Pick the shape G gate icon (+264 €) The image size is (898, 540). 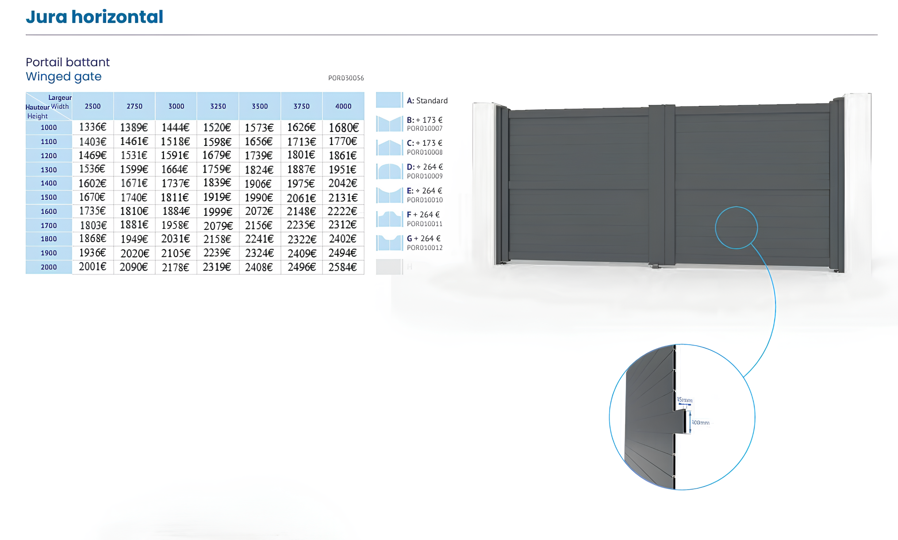point(389,243)
